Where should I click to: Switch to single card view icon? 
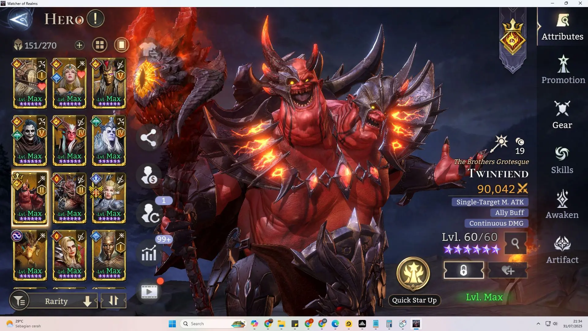click(x=121, y=45)
